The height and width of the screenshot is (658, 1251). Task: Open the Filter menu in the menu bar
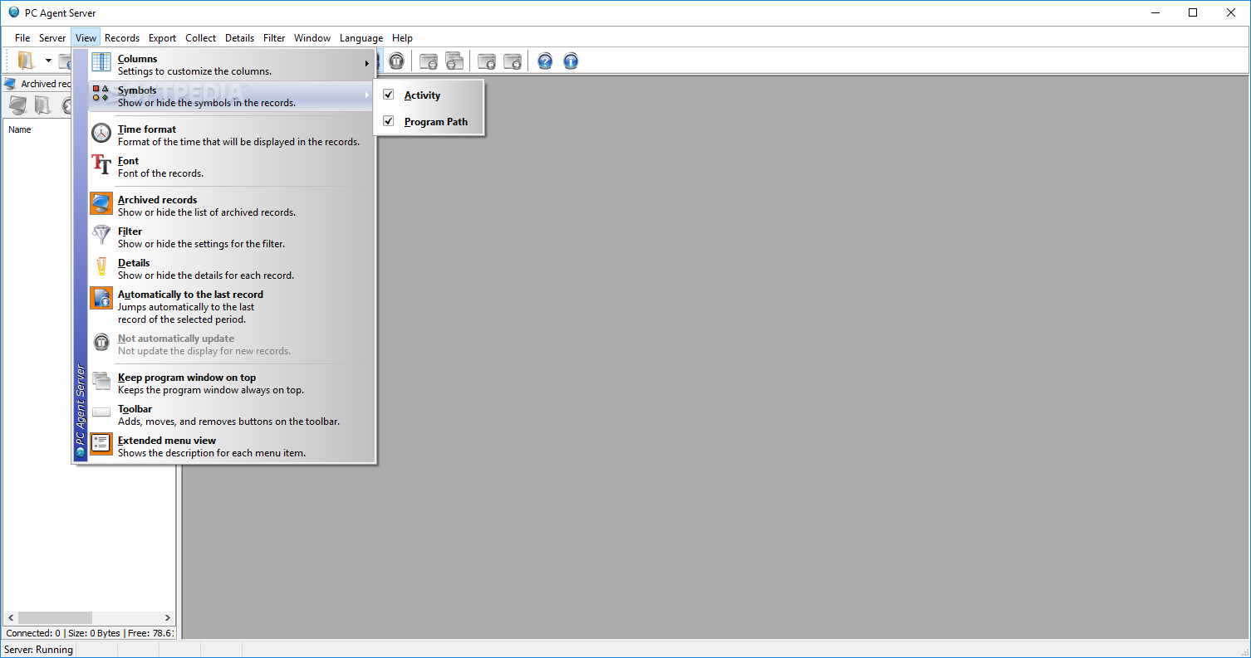pyautogui.click(x=274, y=38)
